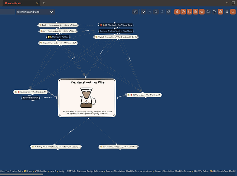Toggle the crossed-out pin icon
This screenshot has height=176, width=237.
(x=162, y=12)
